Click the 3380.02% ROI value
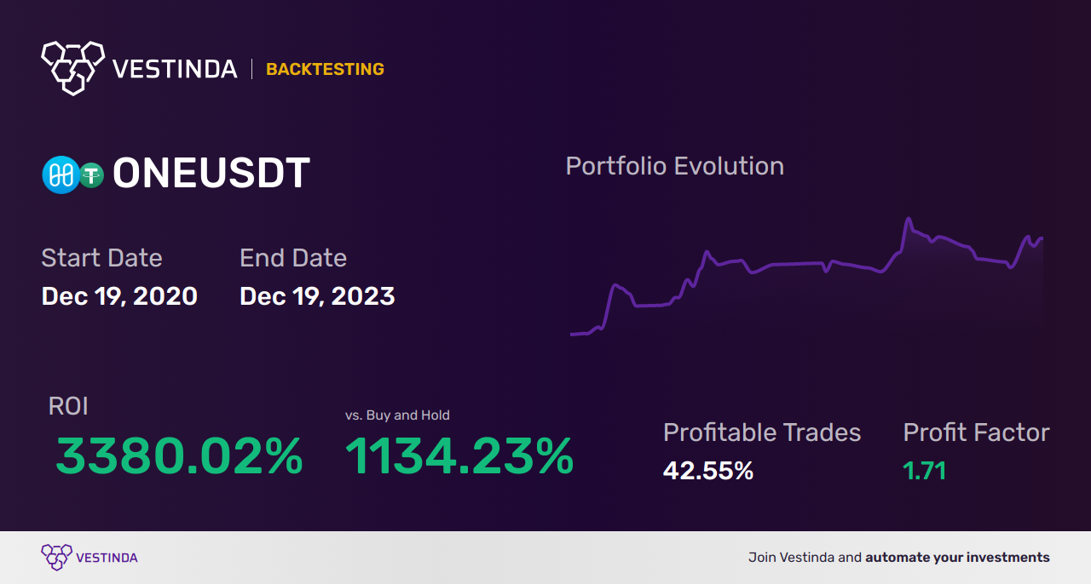Viewport: 1091px width, 584px height. click(179, 456)
